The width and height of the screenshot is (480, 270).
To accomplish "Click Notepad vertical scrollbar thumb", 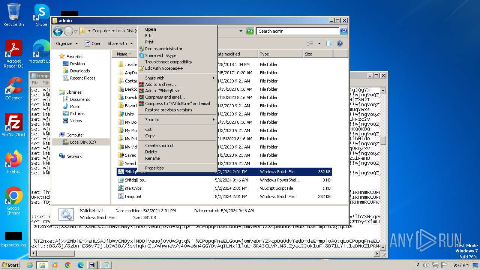I will (x=383, y=140).
